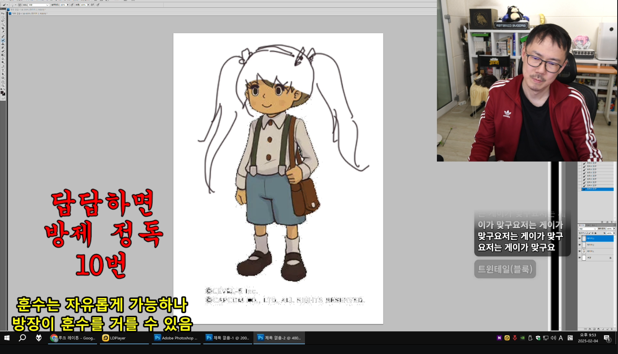Toggle lock transparent pixels in Layers panel
The width and height of the screenshot is (618, 354).
point(587,233)
